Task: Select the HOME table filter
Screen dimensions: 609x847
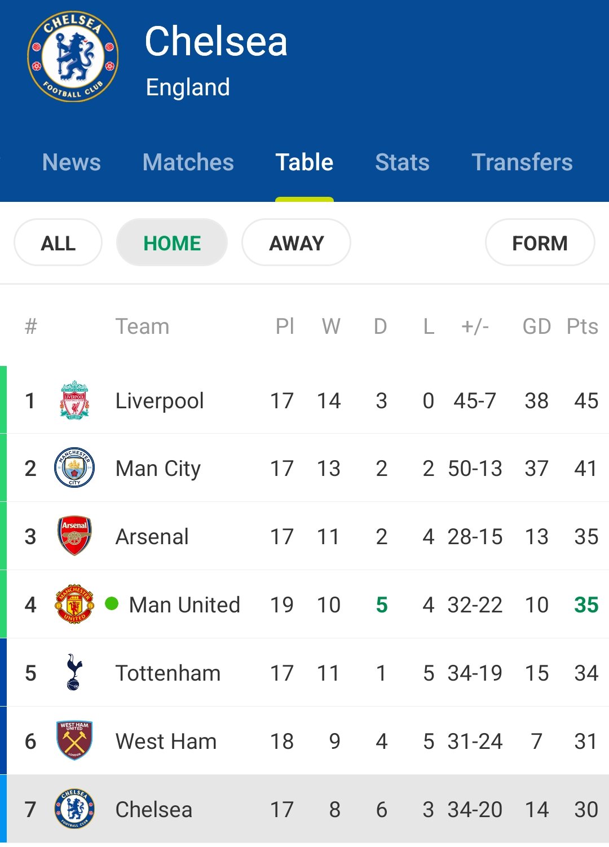Action: pos(172,242)
